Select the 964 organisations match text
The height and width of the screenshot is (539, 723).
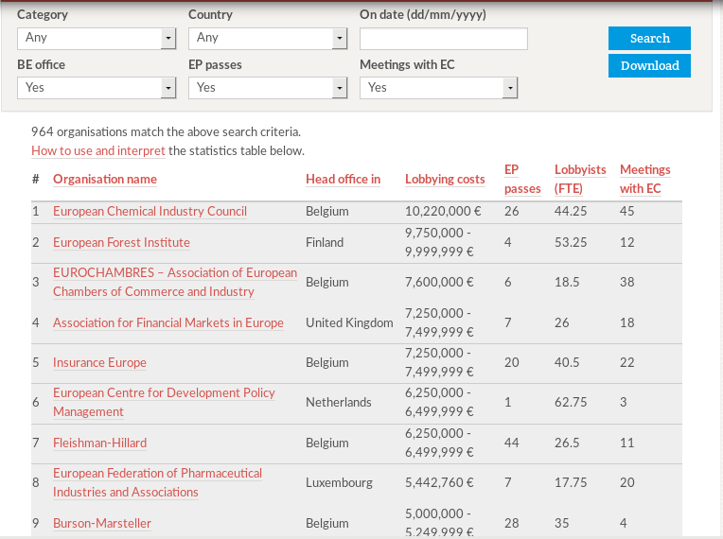(x=166, y=131)
